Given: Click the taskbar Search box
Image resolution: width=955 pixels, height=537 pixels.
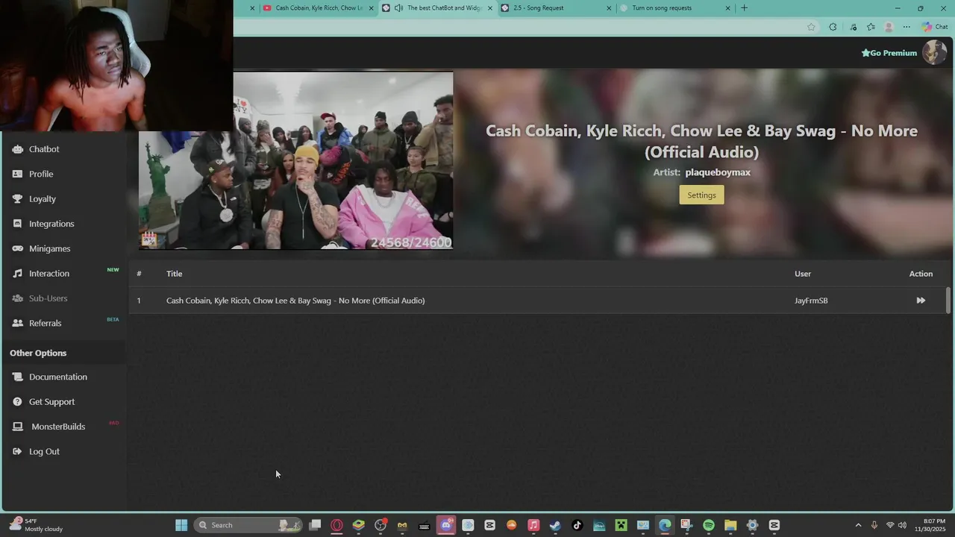Looking at the screenshot, I should 248,525.
